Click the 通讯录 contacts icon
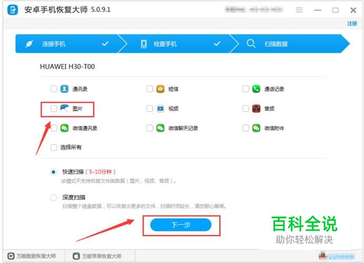The width and height of the screenshot is (364, 263). coord(64,89)
